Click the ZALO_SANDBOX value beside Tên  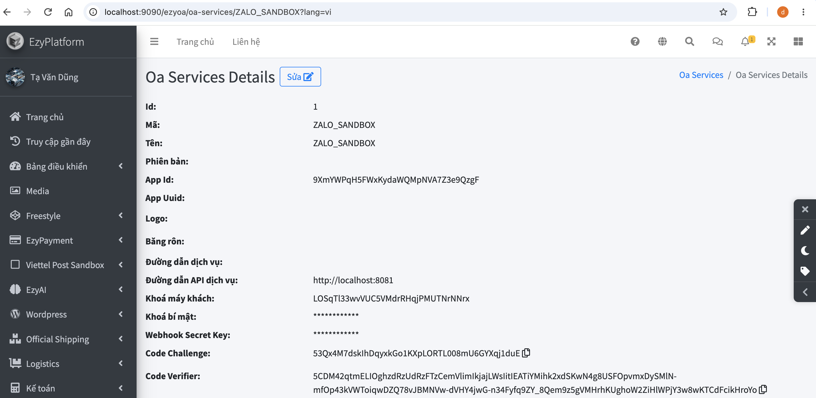344,143
